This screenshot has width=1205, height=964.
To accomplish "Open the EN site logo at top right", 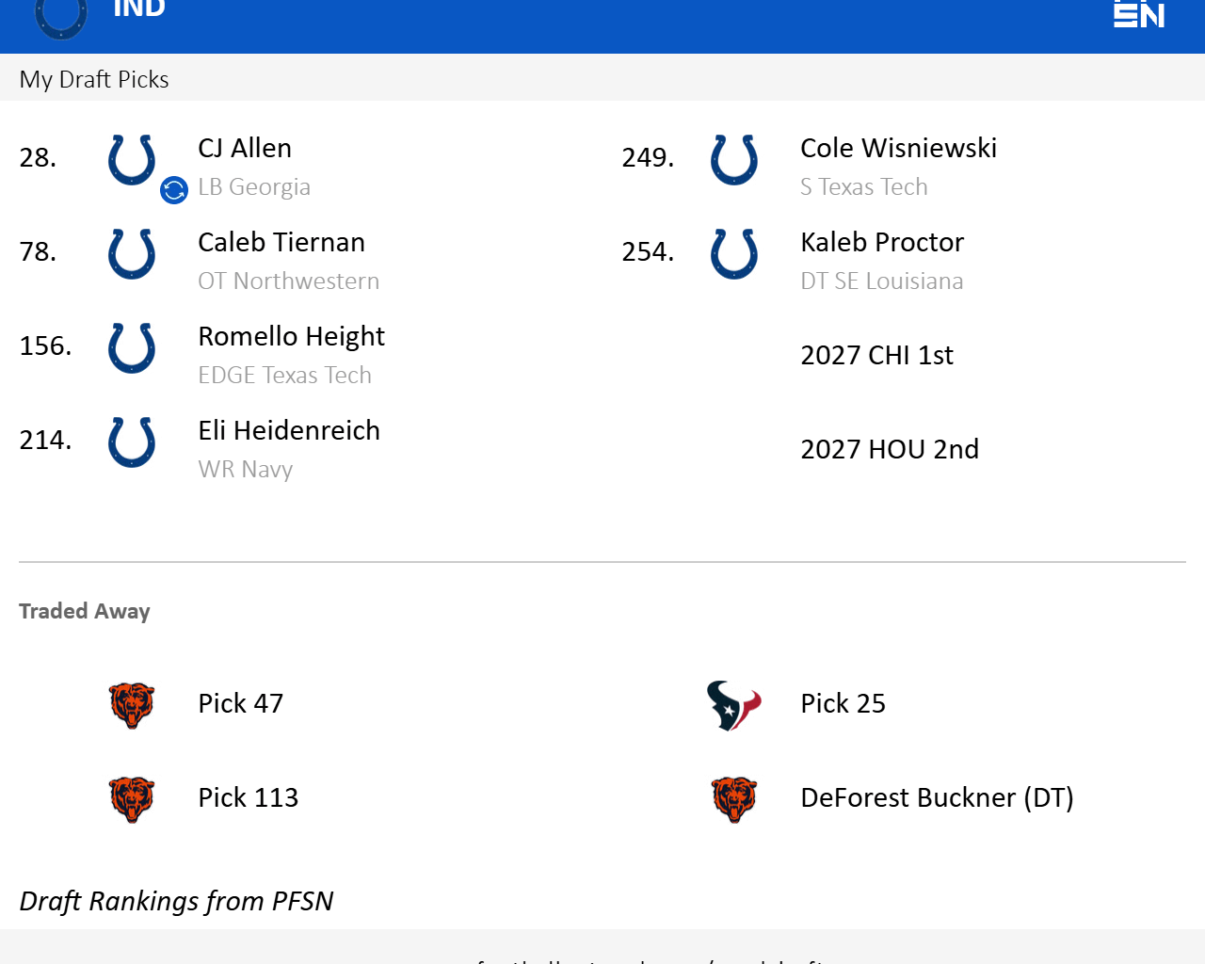I will tap(1138, 14).
